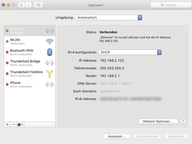Click the Such-Domains value speedport.ip

110,91
